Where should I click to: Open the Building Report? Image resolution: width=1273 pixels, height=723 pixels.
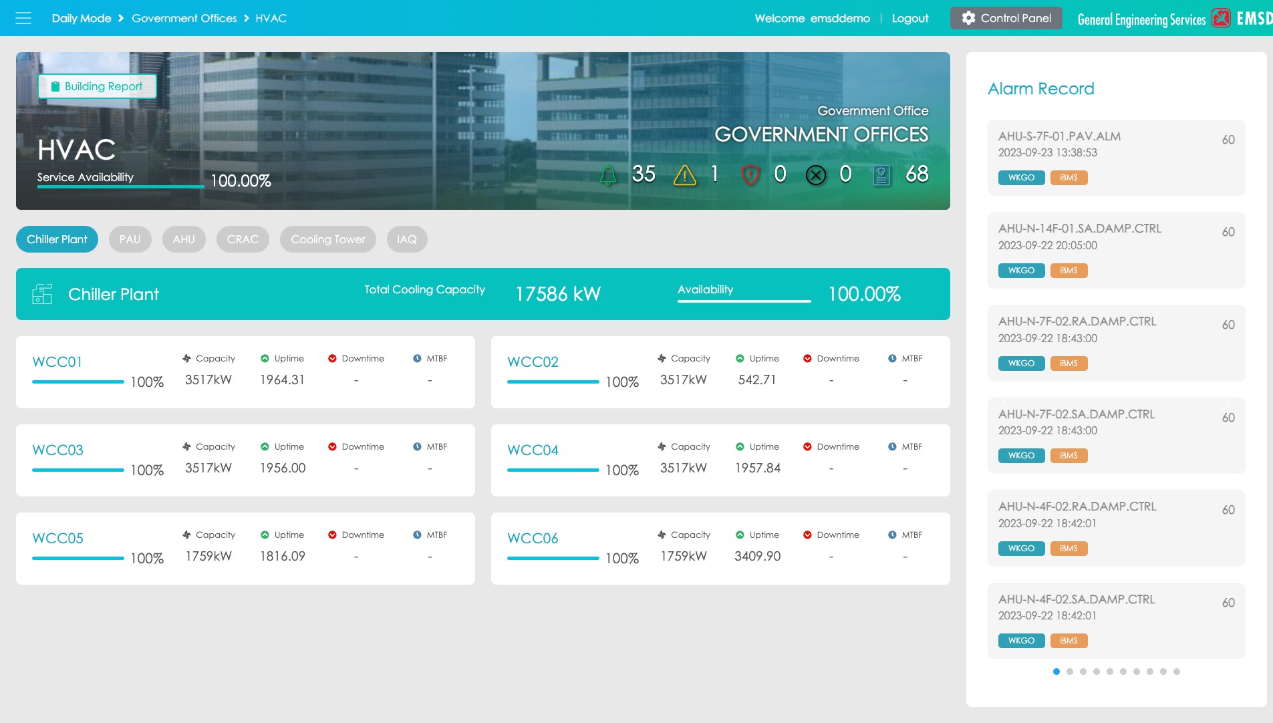[x=97, y=86]
